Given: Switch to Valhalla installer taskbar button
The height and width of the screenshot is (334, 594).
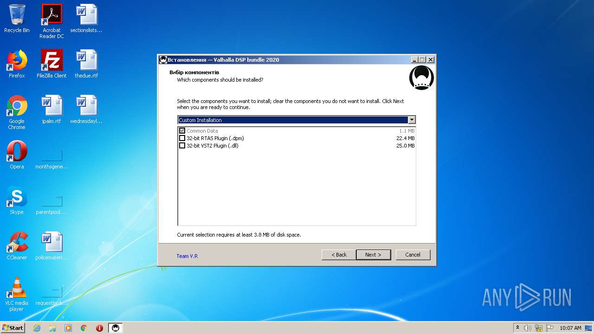Looking at the screenshot, I should (x=116, y=328).
